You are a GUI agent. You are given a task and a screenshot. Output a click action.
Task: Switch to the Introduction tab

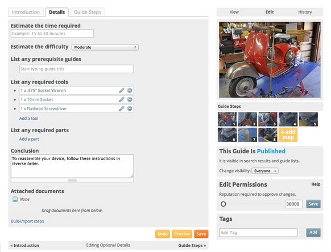click(x=26, y=12)
